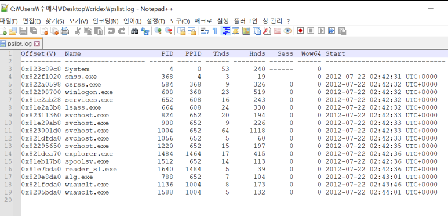
Task: Toggle monitoring with the eye icon
Action: coord(287,31)
